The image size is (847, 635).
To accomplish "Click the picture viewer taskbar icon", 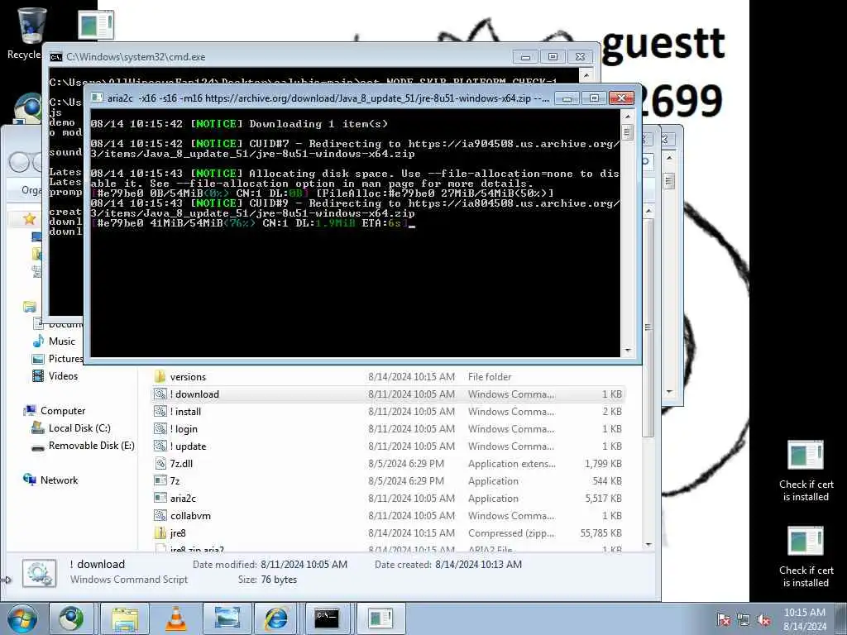I will click(227, 618).
